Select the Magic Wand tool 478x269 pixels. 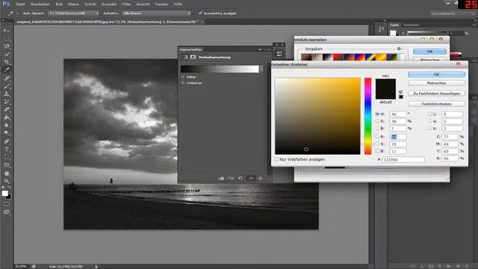click(x=7, y=54)
